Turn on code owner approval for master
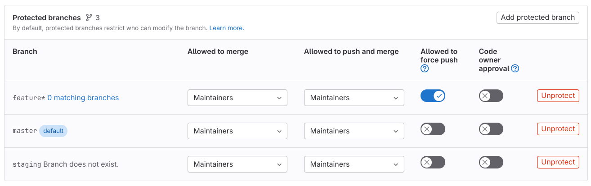591x186 pixels. pyautogui.click(x=491, y=129)
